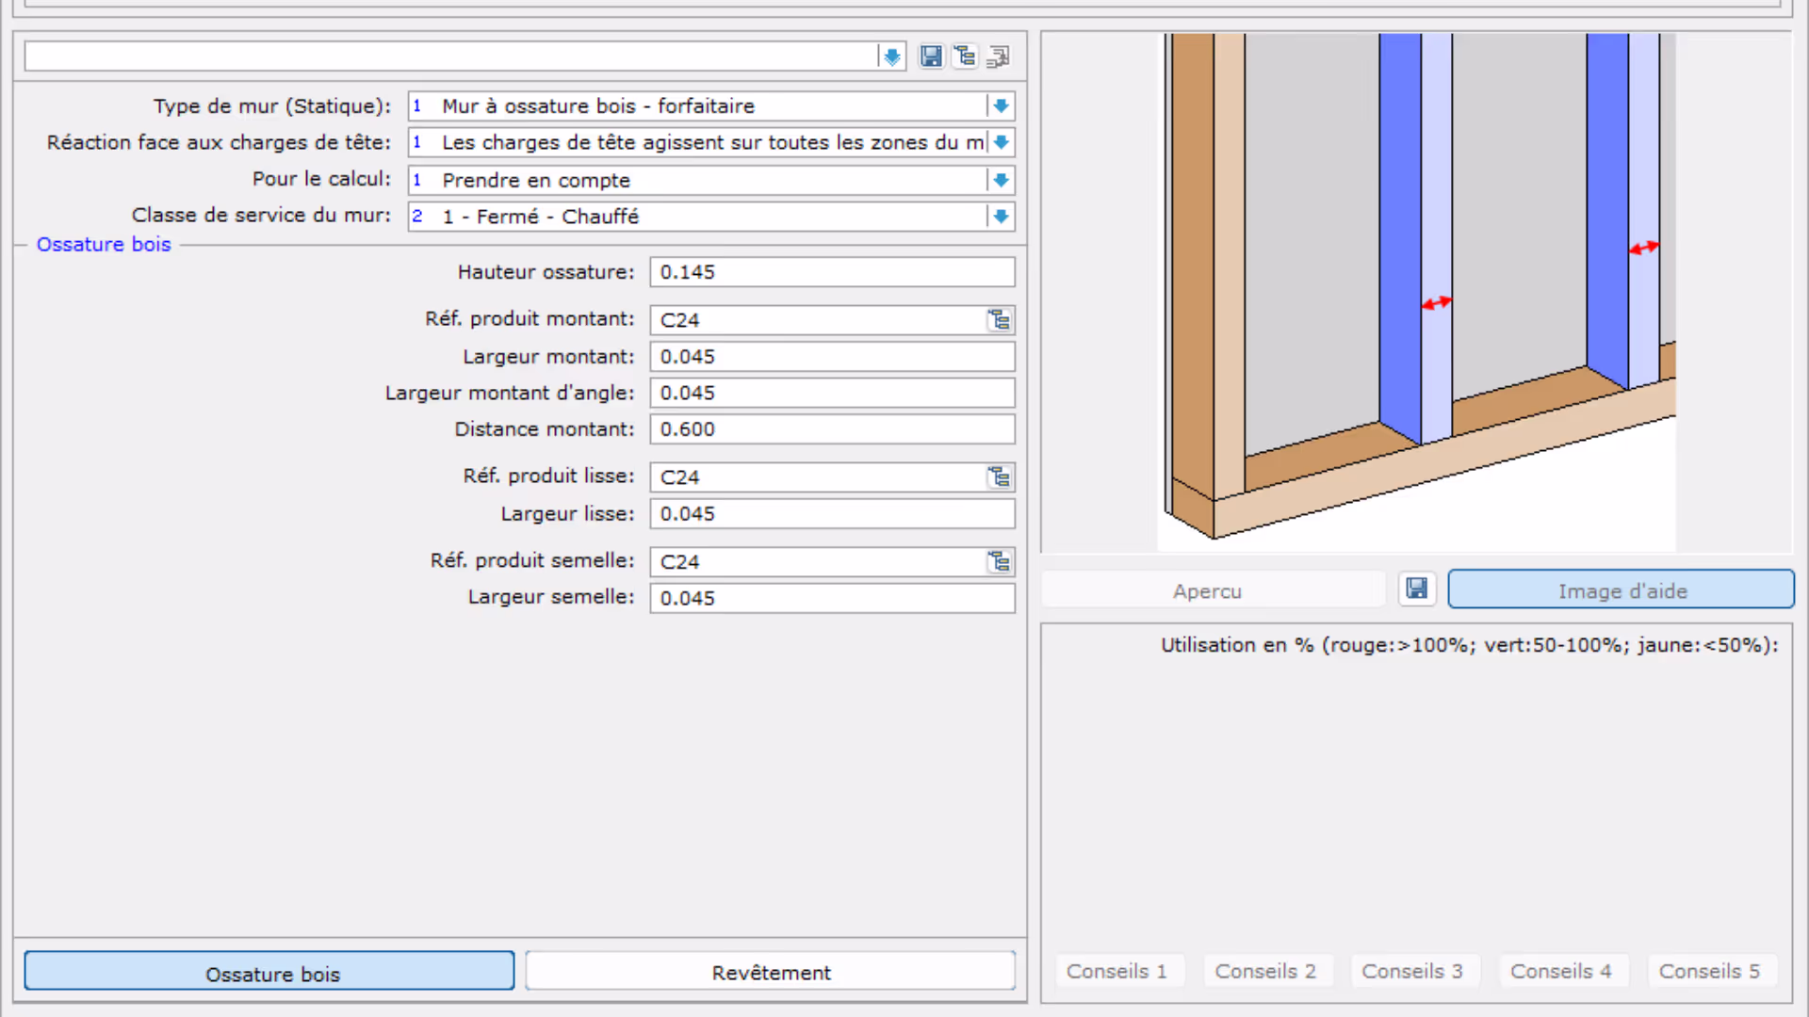The height and width of the screenshot is (1017, 1809).
Task: Open the Conseils 3 tab
Action: pos(1411,971)
